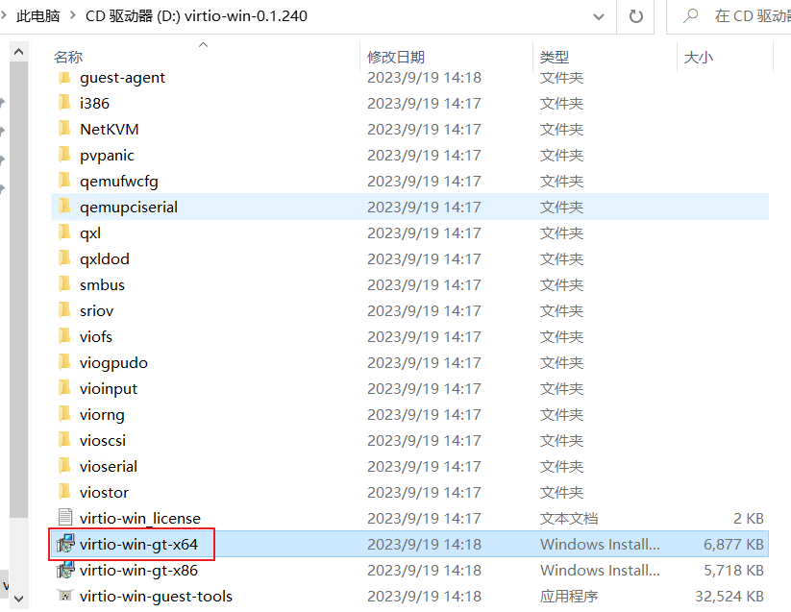Viewport: 791px width, 612px height.
Task: Expand the breadcrumb chevron after 此电脑
Action: coord(74,16)
